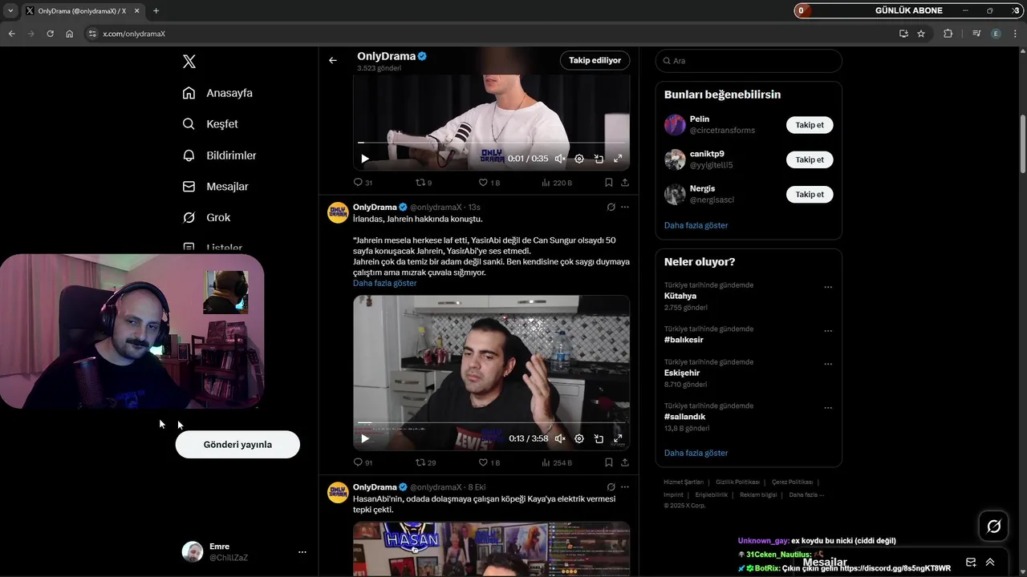This screenshot has width=1027, height=577.
Task: Click the X logo in the sidebar
Action: (x=189, y=62)
